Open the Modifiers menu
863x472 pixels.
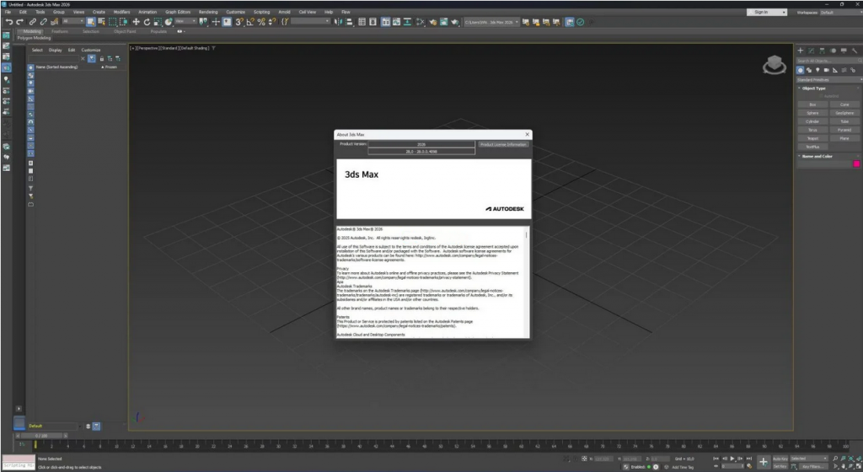tap(121, 12)
